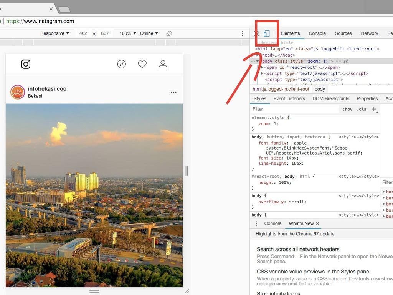Click Search across all network headers heading
393x295 pixels.
coord(298,250)
